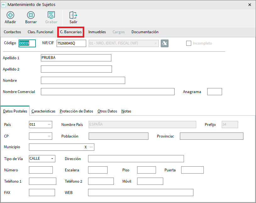Viewport: 256px width, 203px height.
Task: Toggle the Incompleto checkbox
Action: [x=189, y=43]
